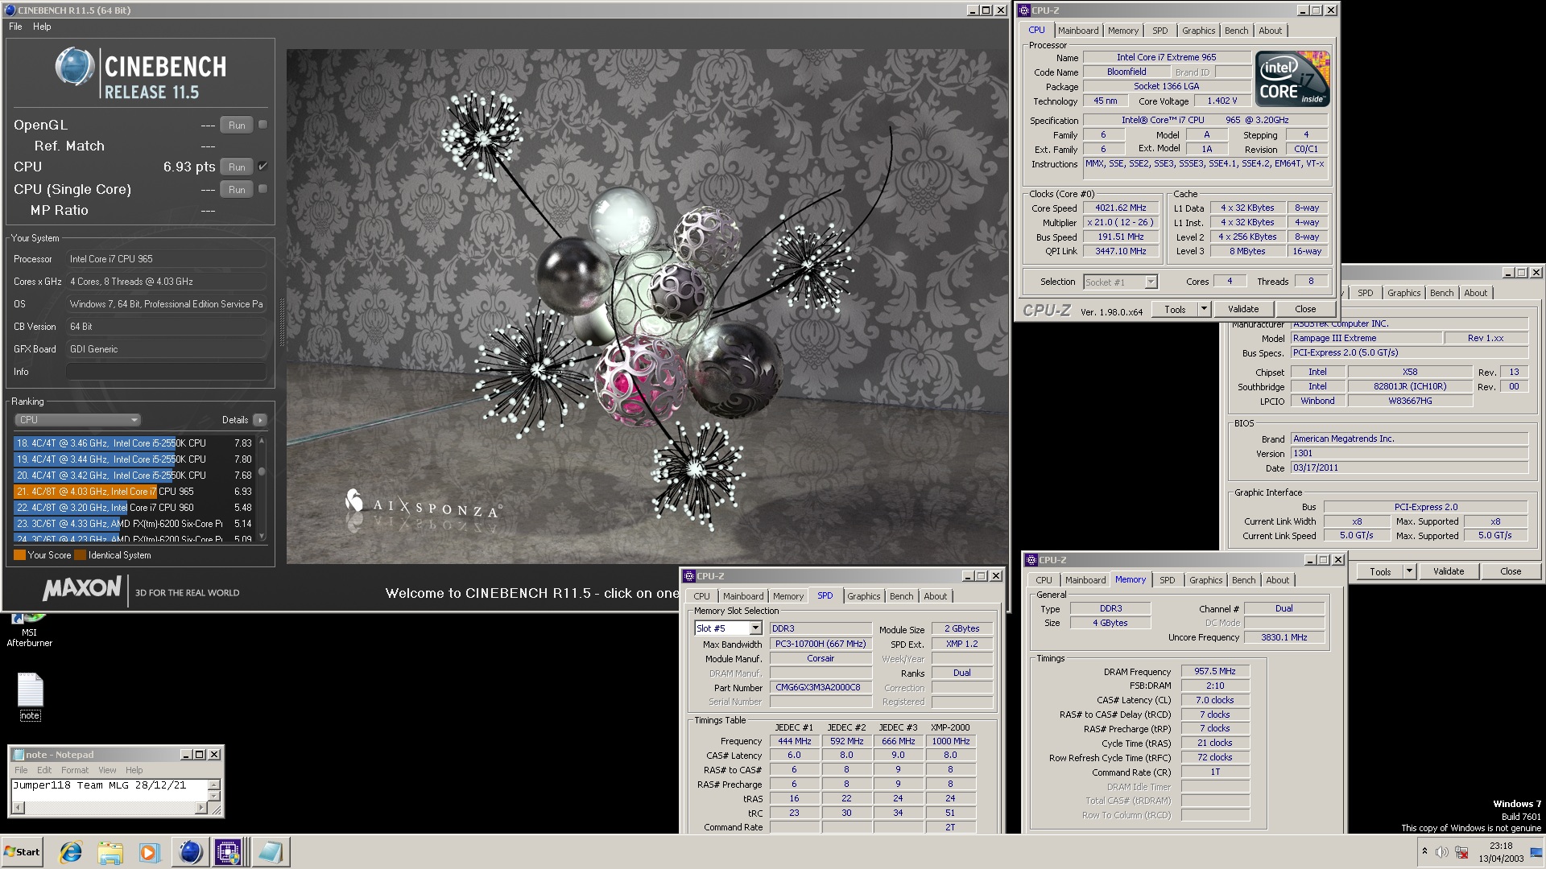Switch to Mainboard tab in CPU-Z CPU window
The width and height of the screenshot is (1546, 869).
(x=1078, y=31)
